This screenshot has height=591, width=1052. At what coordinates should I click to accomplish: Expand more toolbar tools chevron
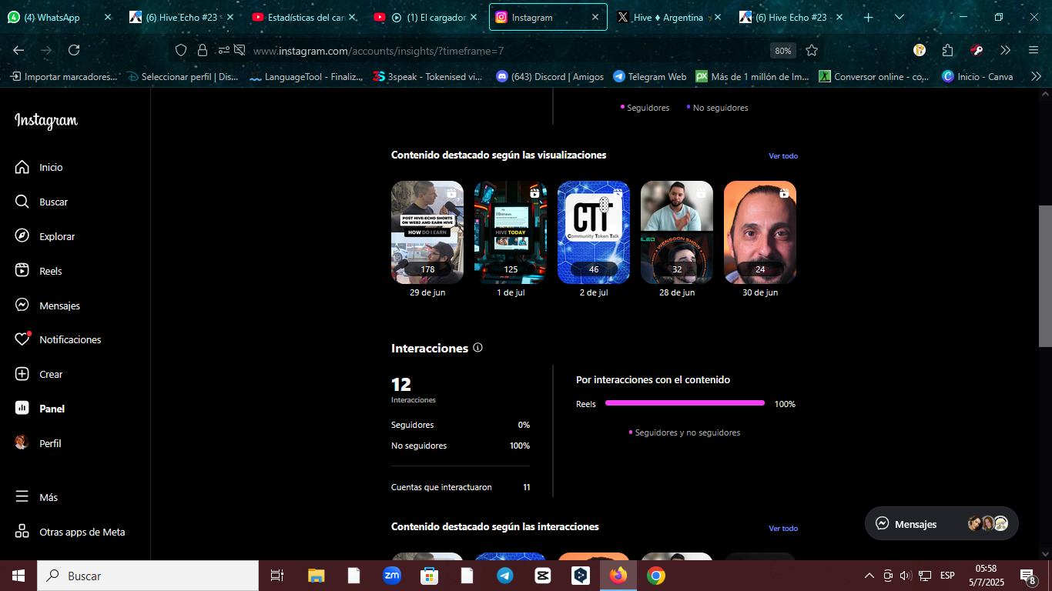click(1005, 50)
